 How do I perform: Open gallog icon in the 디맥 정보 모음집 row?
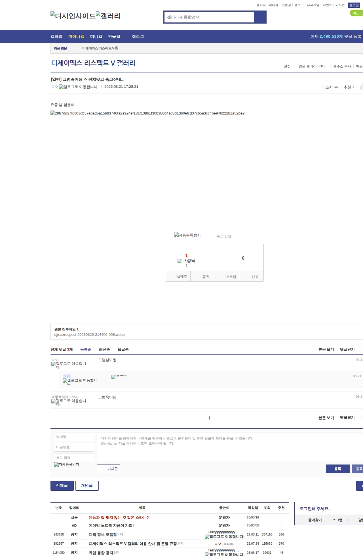225,537
